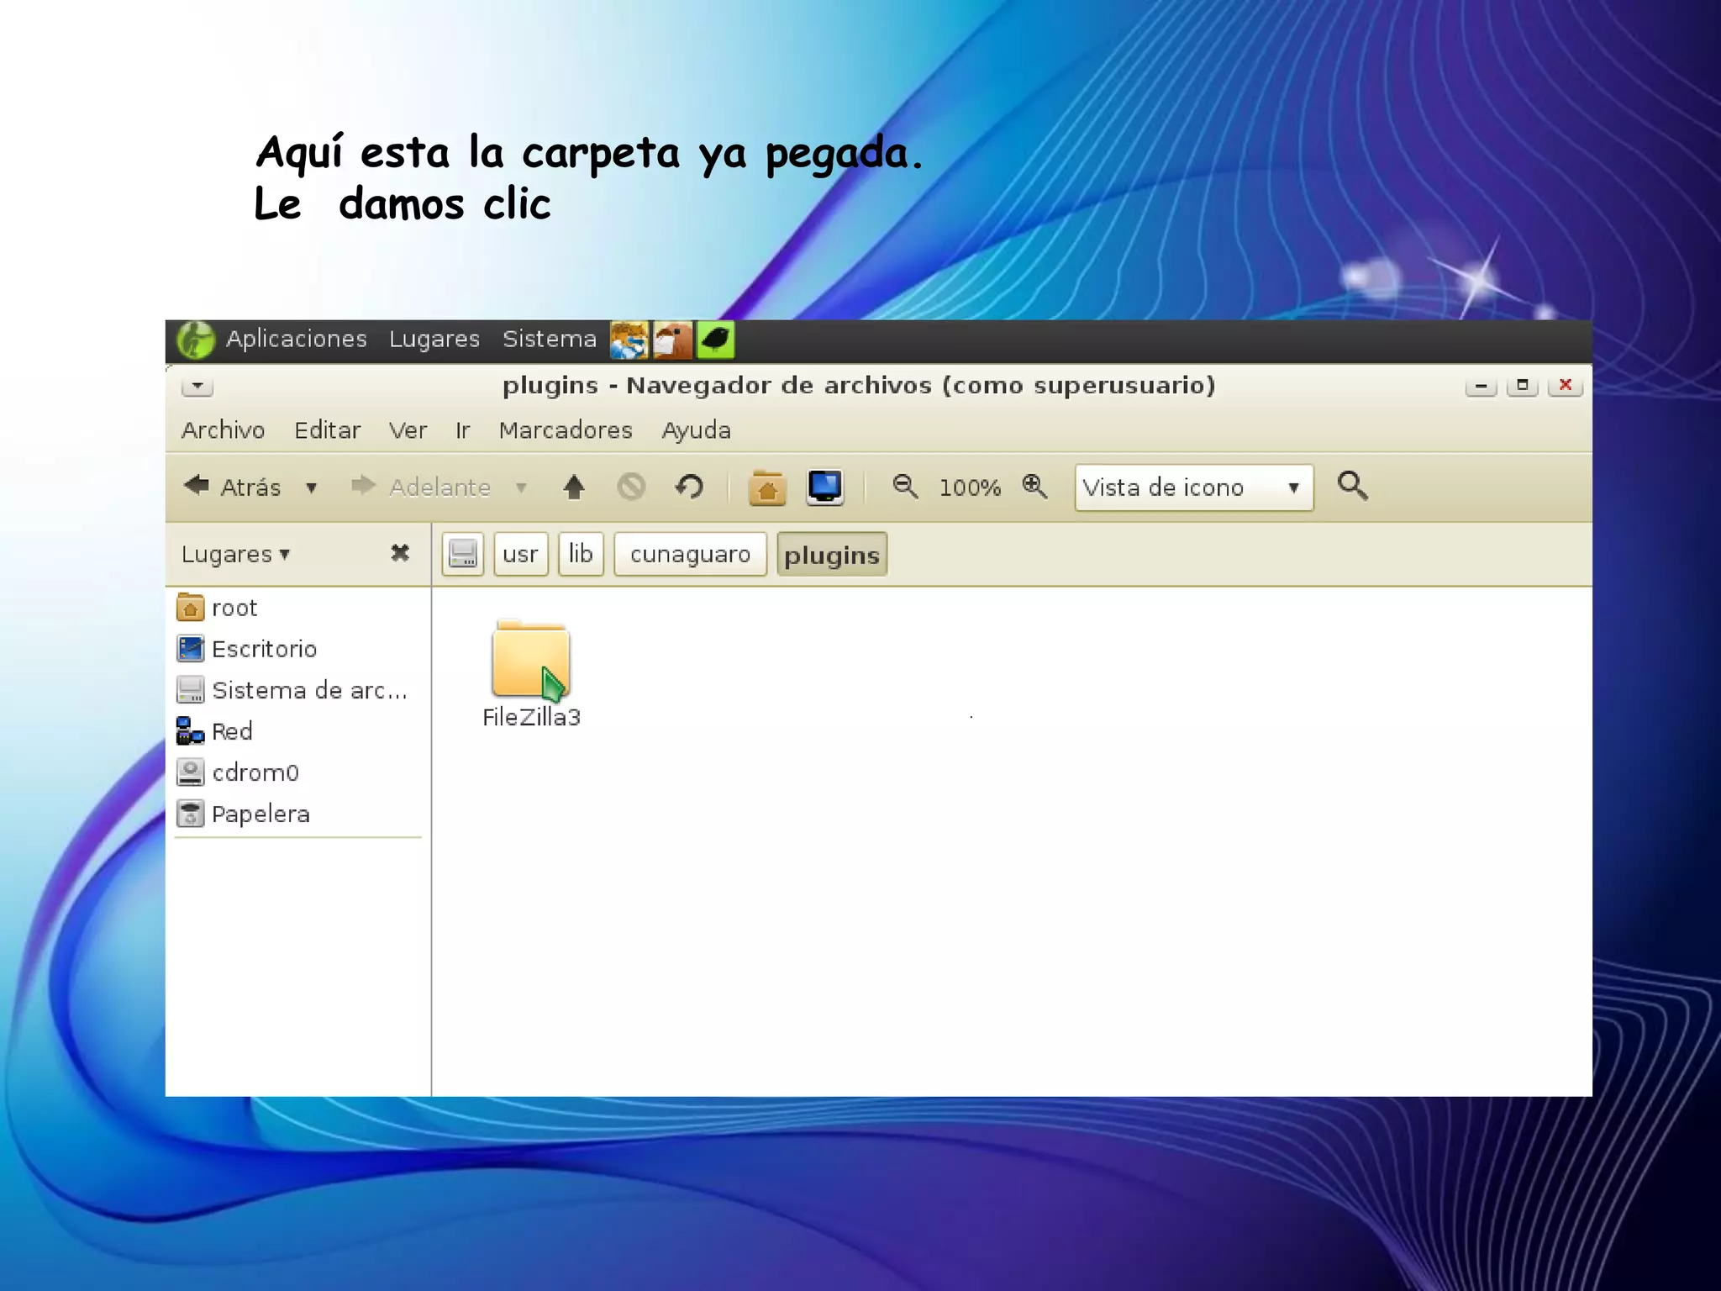Click the Computer monitor toolbar icon
This screenshot has width=1721, height=1291.
coord(824,487)
